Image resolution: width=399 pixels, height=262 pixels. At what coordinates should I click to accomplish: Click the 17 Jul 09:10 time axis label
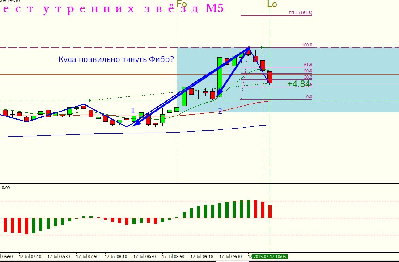tap(202, 256)
